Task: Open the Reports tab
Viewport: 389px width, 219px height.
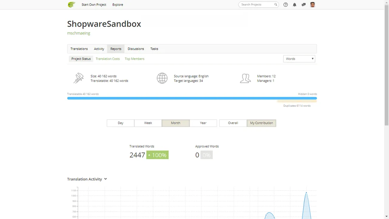Action: [x=116, y=49]
